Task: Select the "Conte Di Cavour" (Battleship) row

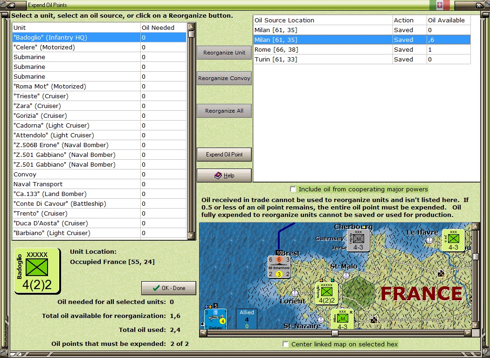Action: click(x=99, y=203)
